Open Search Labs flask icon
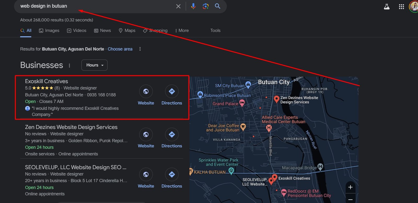 (x=387, y=7)
